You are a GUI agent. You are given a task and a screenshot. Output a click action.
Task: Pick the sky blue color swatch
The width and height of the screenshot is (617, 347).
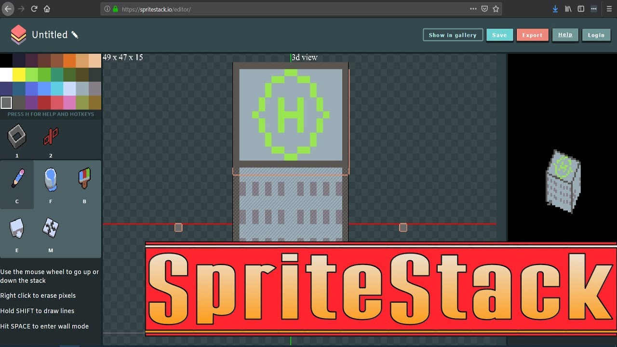44,89
